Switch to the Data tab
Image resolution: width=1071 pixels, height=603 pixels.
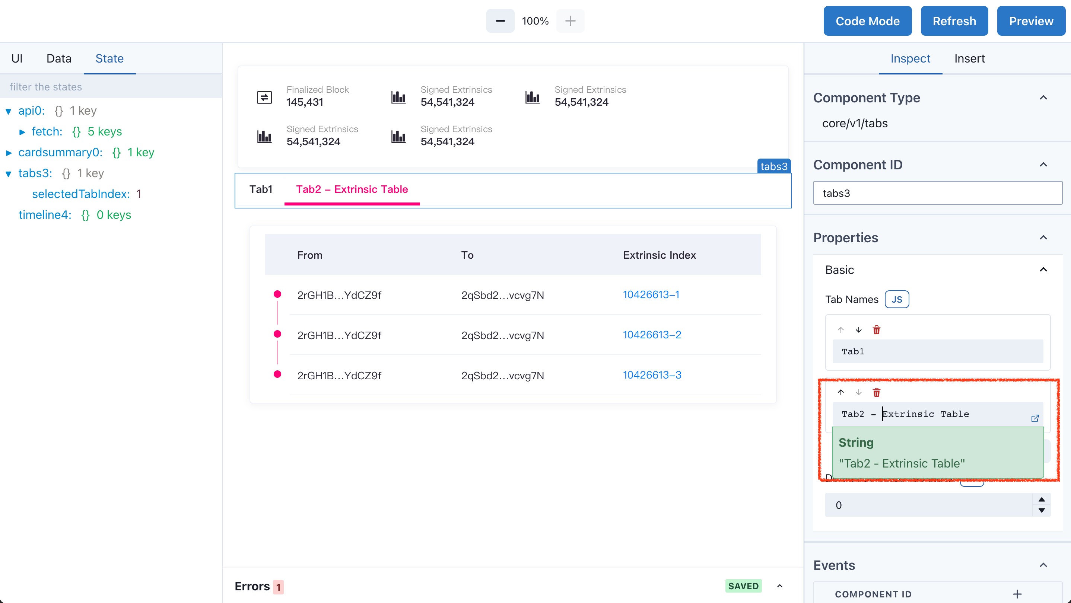(58, 58)
